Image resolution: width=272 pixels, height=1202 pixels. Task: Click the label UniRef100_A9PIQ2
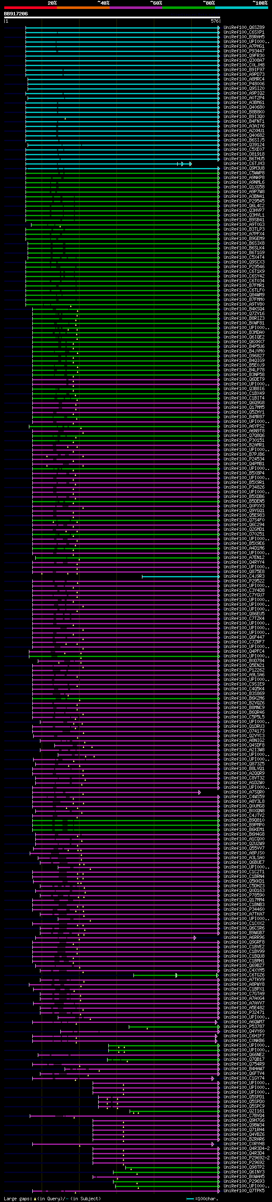click(x=244, y=93)
